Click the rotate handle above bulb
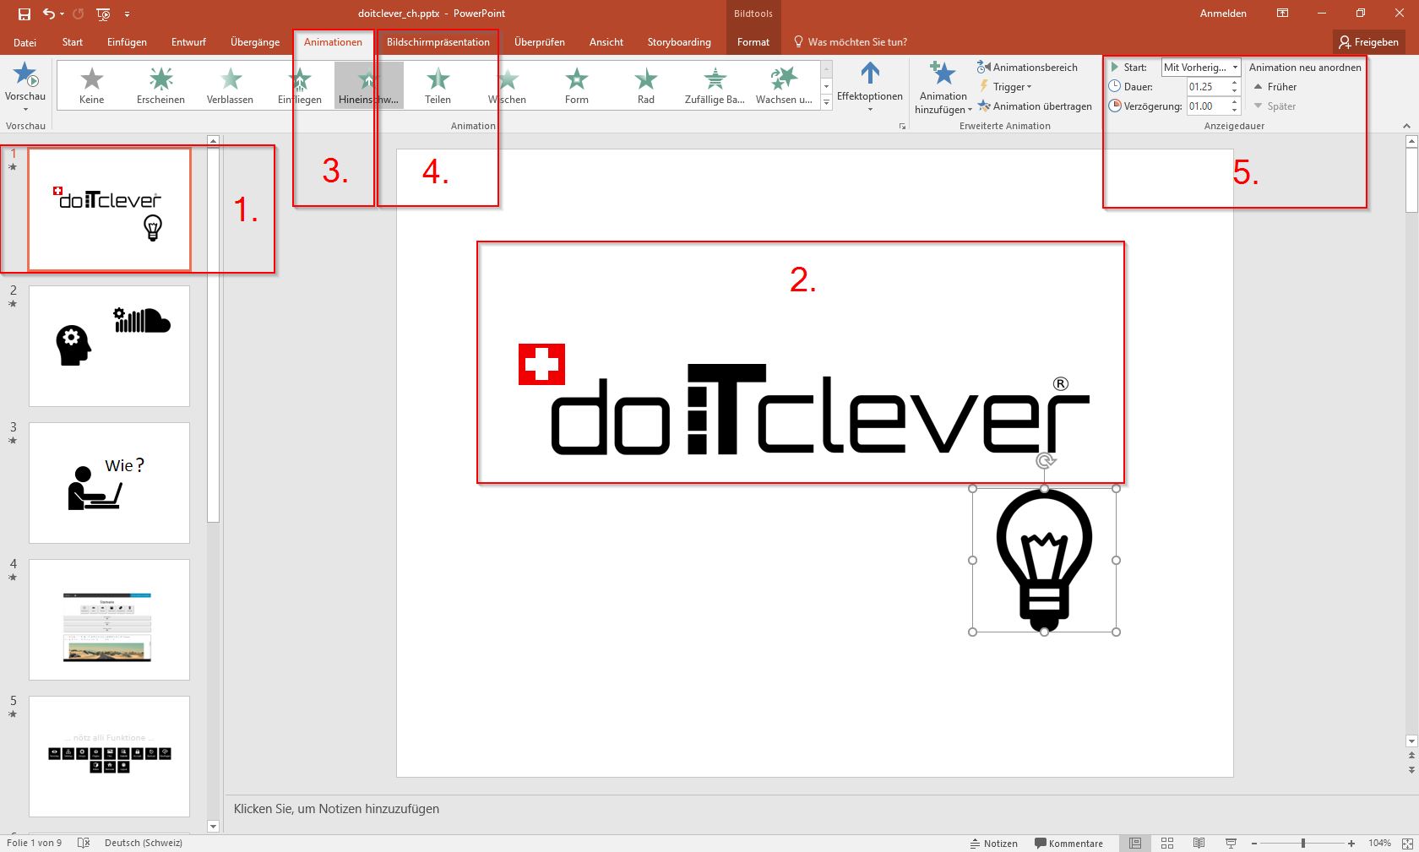The height and width of the screenshot is (852, 1419). pos(1046,461)
